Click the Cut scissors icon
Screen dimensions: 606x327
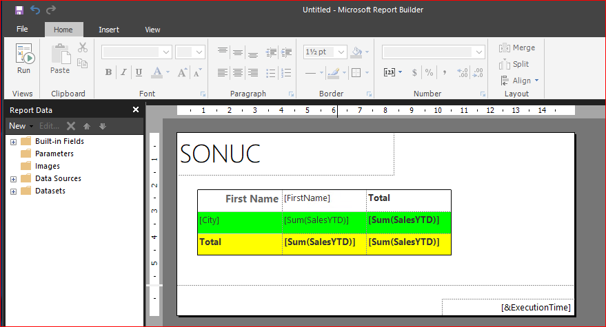coord(83,48)
